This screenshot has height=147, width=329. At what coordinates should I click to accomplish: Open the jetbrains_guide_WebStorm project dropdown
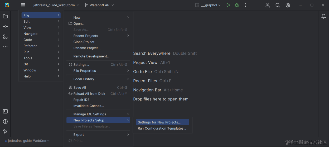56,5
